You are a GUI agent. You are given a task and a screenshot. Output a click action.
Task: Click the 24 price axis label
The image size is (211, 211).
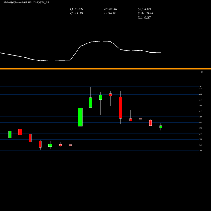(200, 145)
